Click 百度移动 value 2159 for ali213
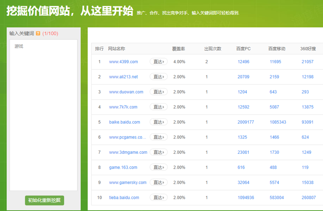Screen dimensions: 323x211 click(x=275, y=77)
